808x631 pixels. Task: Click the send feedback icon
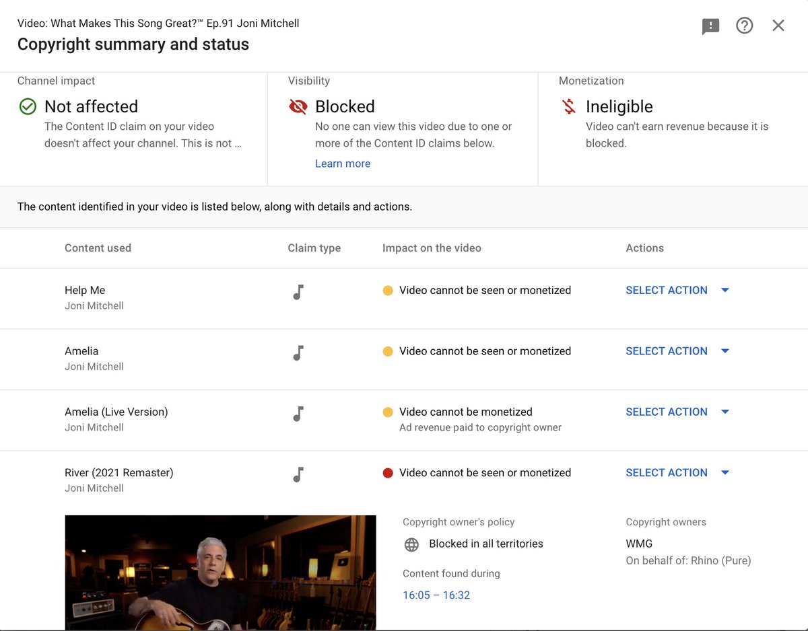coord(710,25)
